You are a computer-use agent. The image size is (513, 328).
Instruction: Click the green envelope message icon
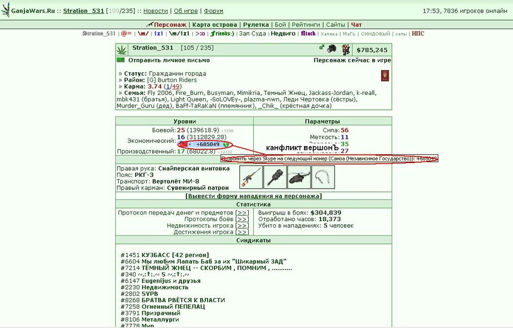pos(121,60)
